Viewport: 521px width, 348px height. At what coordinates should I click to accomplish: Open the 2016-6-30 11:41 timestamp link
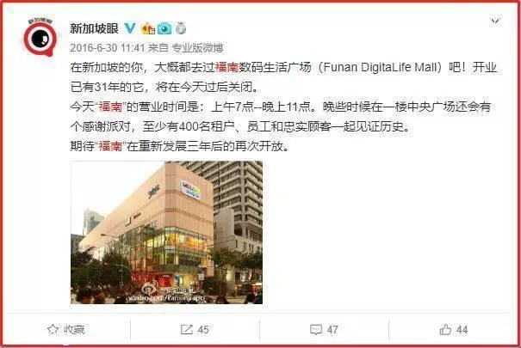pos(108,48)
